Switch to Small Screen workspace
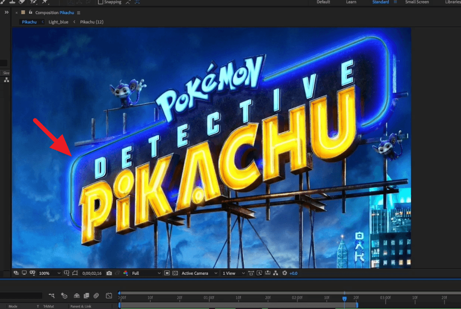Image resolution: width=461 pixels, height=309 pixels. pyautogui.click(x=417, y=2)
